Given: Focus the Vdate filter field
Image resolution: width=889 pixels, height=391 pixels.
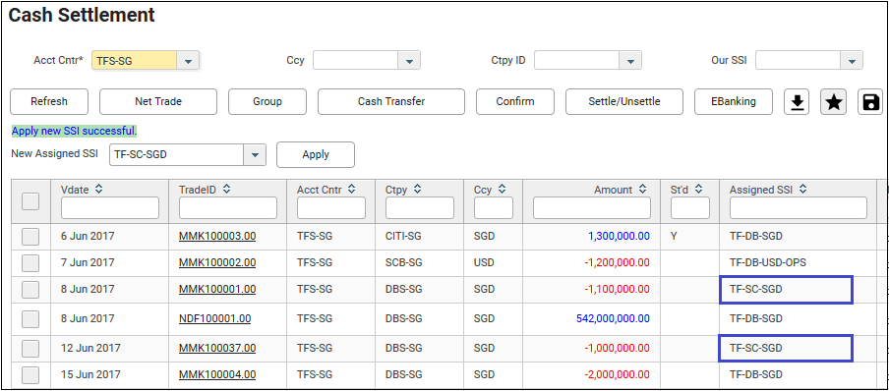Looking at the screenshot, I should 110,208.
